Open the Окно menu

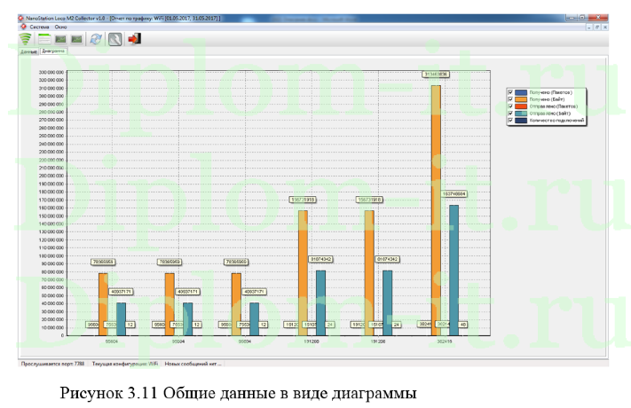(x=60, y=27)
